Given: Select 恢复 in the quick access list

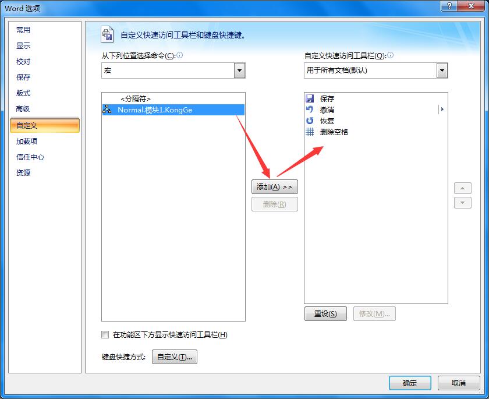Looking at the screenshot, I should click(376, 121).
